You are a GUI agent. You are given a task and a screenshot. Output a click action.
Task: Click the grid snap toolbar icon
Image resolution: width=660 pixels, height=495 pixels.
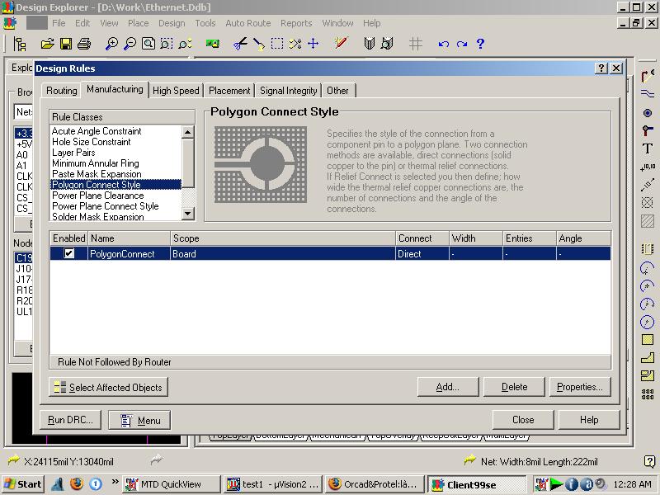416,44
